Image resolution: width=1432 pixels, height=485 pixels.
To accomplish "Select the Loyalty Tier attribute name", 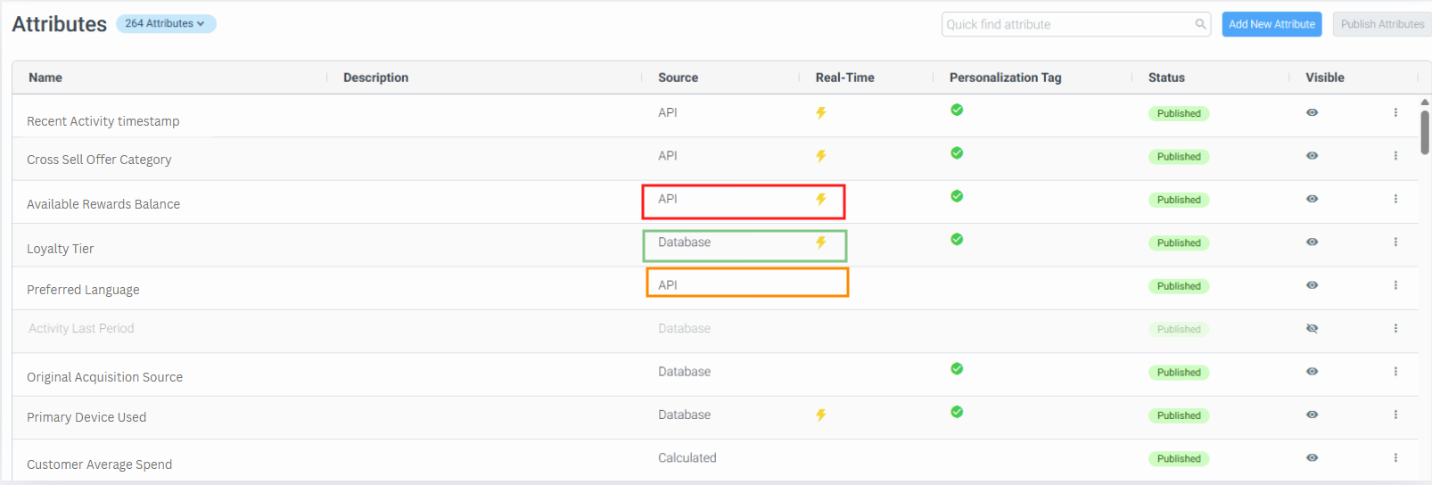I will (x=60, y=249).
